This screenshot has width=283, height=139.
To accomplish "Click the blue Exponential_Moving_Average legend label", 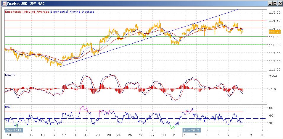I will 72,12.
